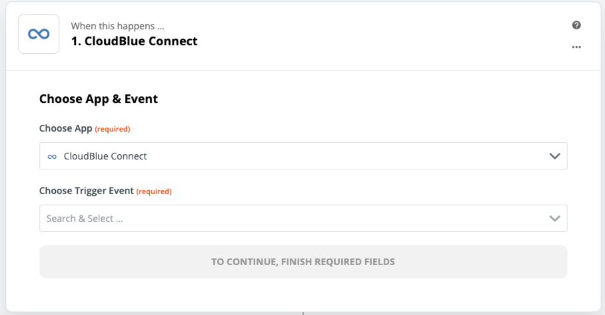Click the CloudBlue Connect app logo in header
The height and width of the screenshot is (315, 605).
point(39,34)
